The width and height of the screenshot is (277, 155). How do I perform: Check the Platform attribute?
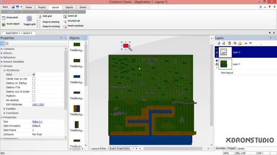tap(34, 96)
